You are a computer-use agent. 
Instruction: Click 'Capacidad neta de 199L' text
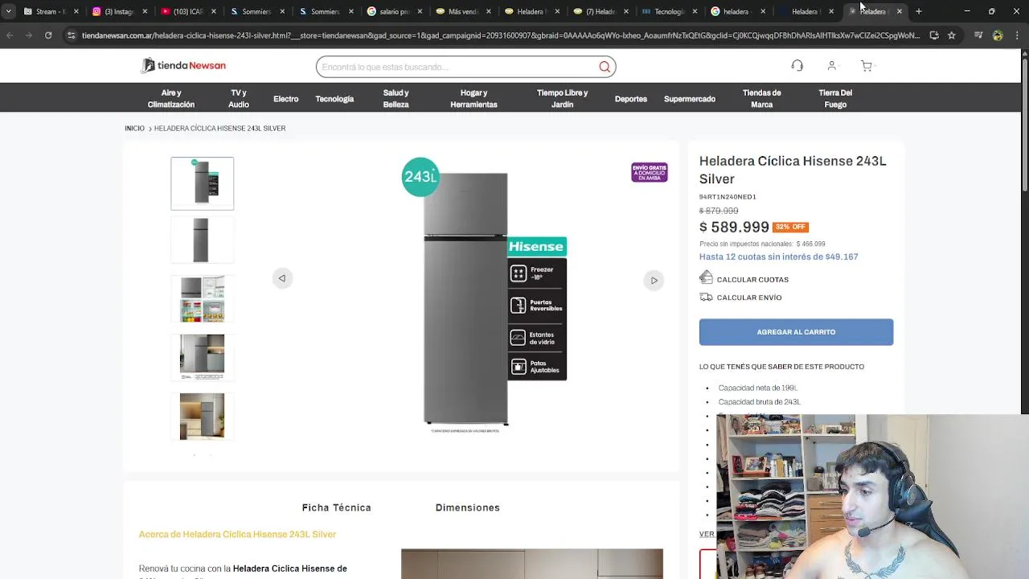click(x=757, y=388)
